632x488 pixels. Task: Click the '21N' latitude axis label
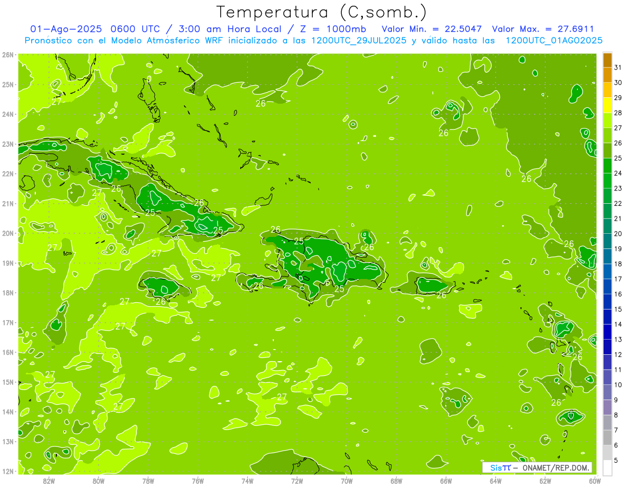tap(8, 204)
